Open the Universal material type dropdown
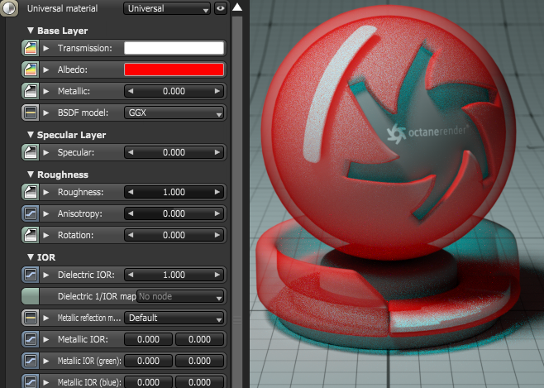 (167, 8)
